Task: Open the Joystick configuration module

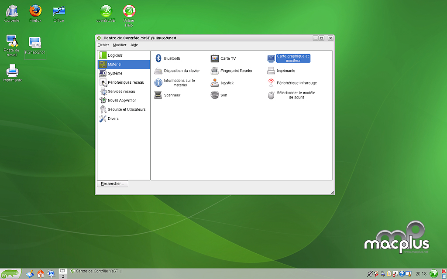Action: coord(222,83)
